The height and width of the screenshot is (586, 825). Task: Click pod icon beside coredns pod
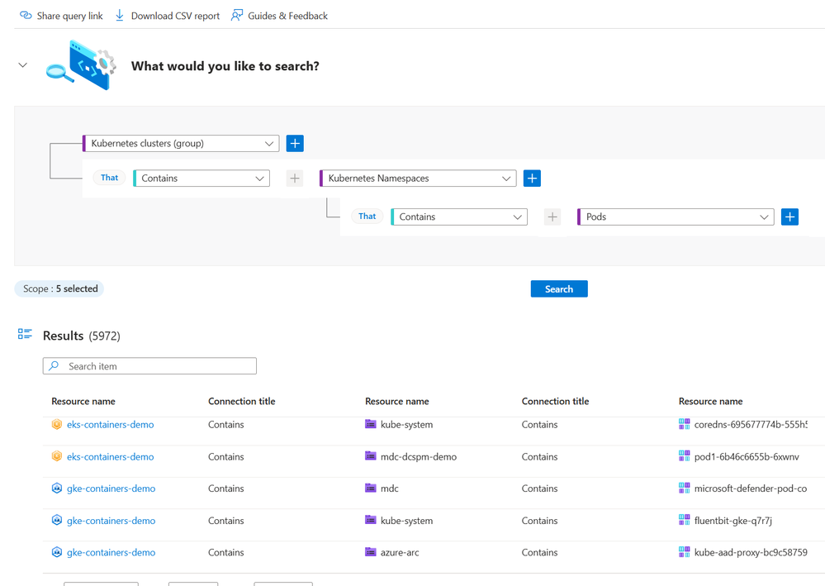[684, 424]
